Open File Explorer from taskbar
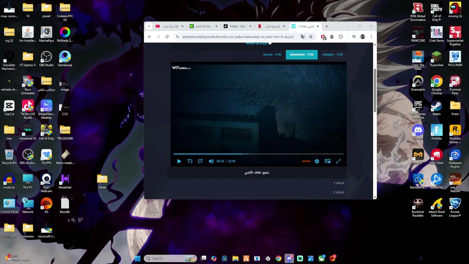The height and width of the screenshot is (264, 469). 236,258
